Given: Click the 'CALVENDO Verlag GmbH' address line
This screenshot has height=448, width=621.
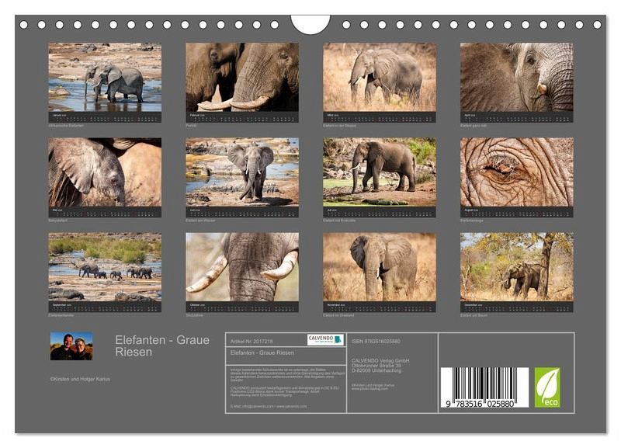Looking at the screenshot, I should pos(380,361).
